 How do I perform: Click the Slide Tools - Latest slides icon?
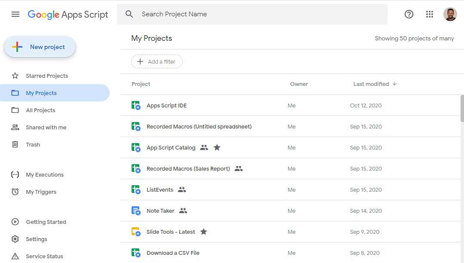point(136,232)
